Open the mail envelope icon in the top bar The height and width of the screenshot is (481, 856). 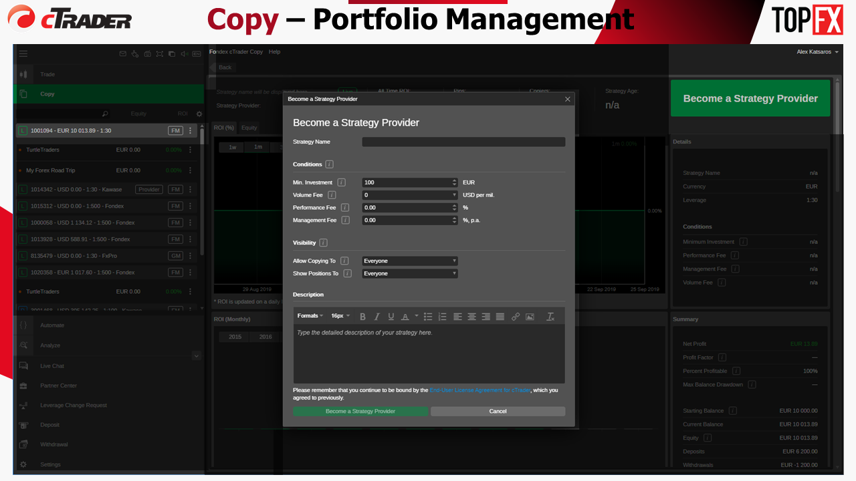coord(123,54)
